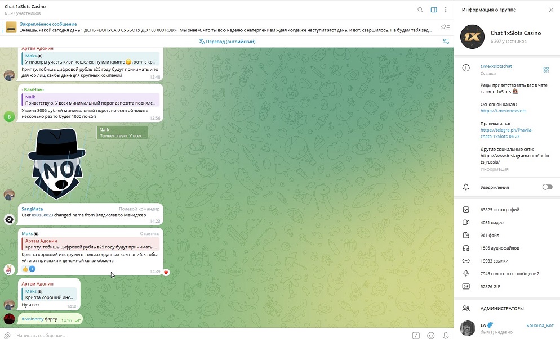Click the video camera icon
The image size is (560, 339).
coord(466,223)
